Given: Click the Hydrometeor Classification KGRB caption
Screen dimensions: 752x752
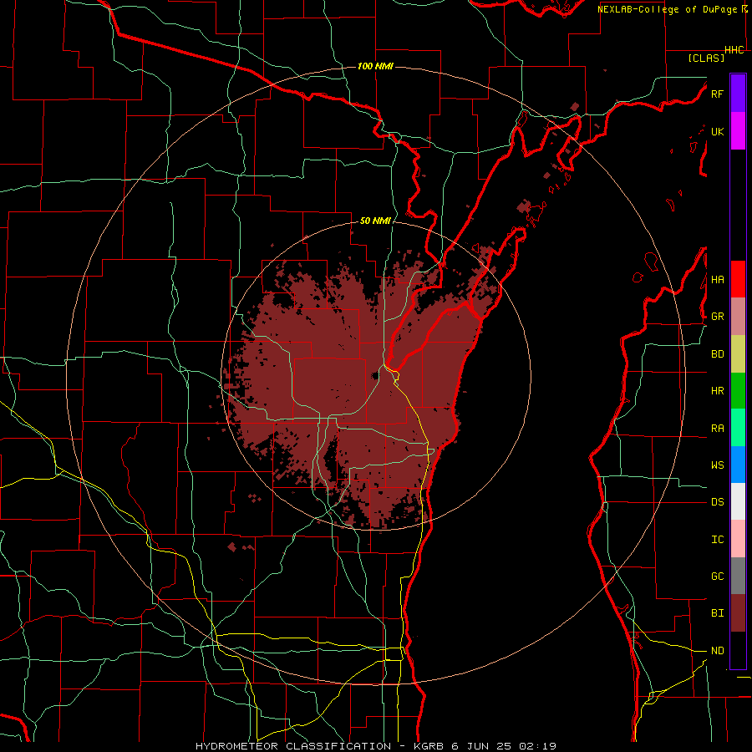Looking at the screenshot, I should [x=376, y=746].
